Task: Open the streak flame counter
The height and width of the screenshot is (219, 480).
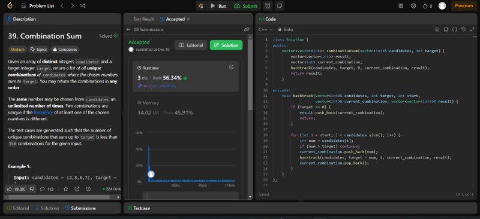Action: click(427, 6)
